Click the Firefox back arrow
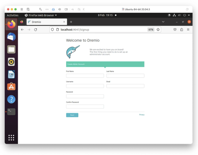 (x=22, y=30)
